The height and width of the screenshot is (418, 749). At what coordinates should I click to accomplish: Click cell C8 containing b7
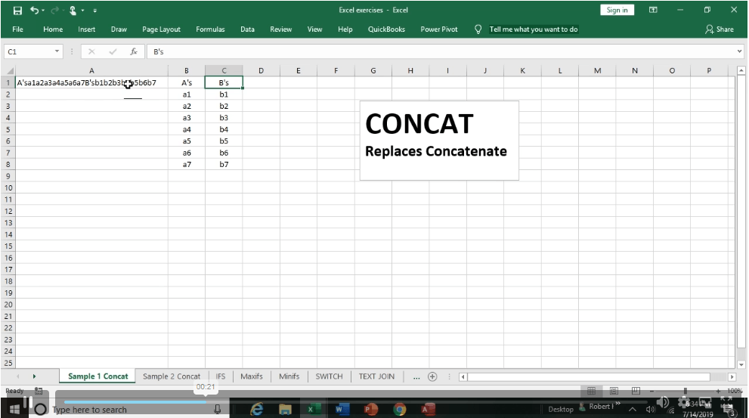224,164
